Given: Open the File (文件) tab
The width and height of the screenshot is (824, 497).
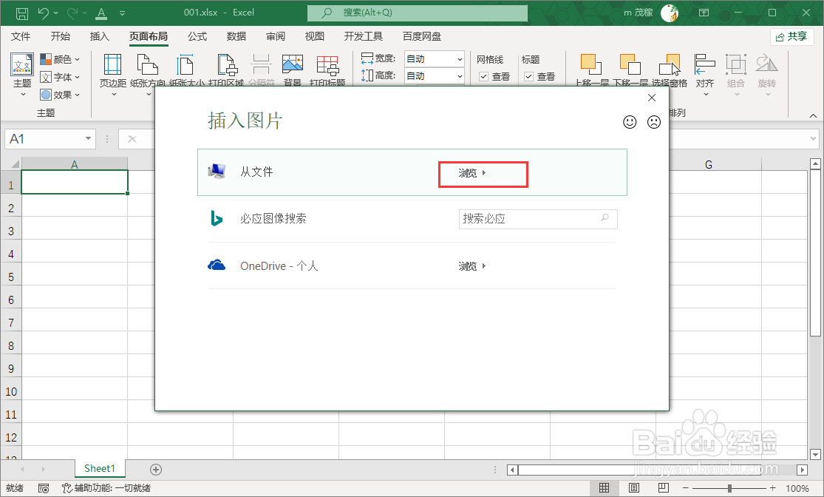Looking at the screenshot, I should (21, 36).
